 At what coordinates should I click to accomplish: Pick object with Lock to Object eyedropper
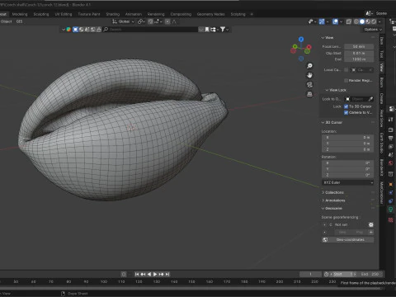(370, 99)
